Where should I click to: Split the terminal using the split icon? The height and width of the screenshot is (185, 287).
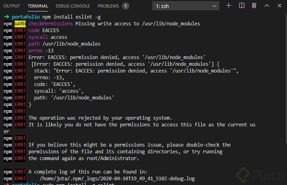(x=242, y=6)
